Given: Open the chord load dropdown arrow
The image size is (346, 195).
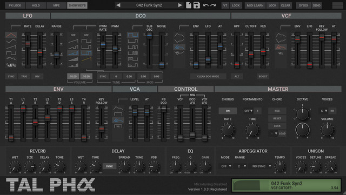Looking at the screenshot, I should (x=276, y=133).
